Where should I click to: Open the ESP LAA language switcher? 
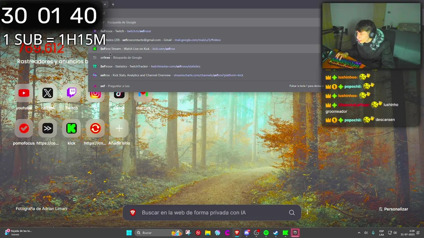coord(382,233)
